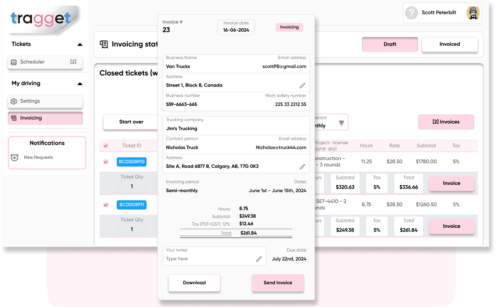Toggle the Ticket ID header checkbox
The image size is (496, 307).
106,145
